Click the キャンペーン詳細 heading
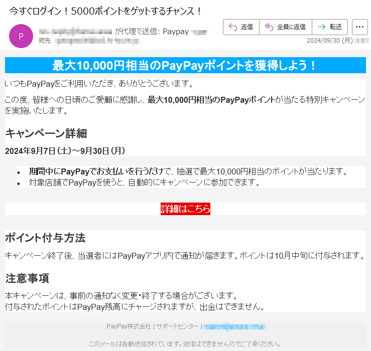Viewport: 371px width, 351px height. (x=46, y=133)
